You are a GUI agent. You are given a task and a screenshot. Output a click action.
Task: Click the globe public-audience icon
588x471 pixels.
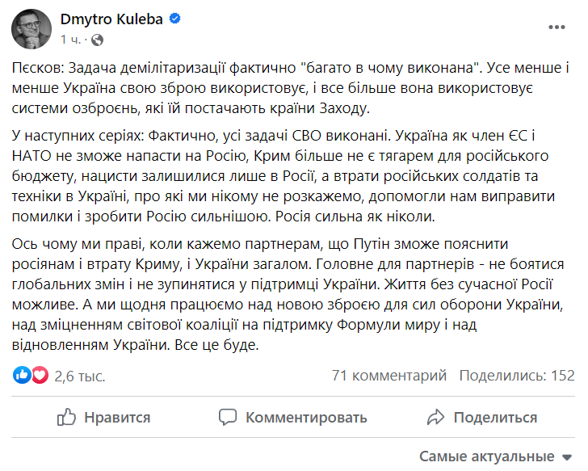[x=98, y=39]
